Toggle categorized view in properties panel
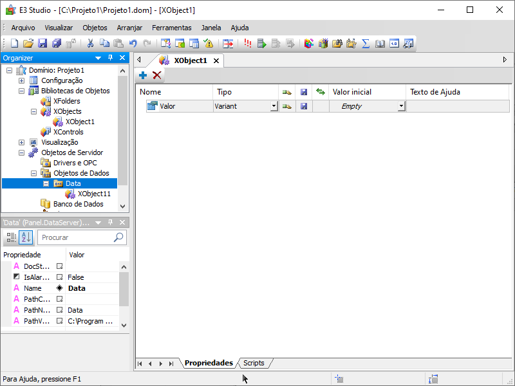 click(11, 237)
